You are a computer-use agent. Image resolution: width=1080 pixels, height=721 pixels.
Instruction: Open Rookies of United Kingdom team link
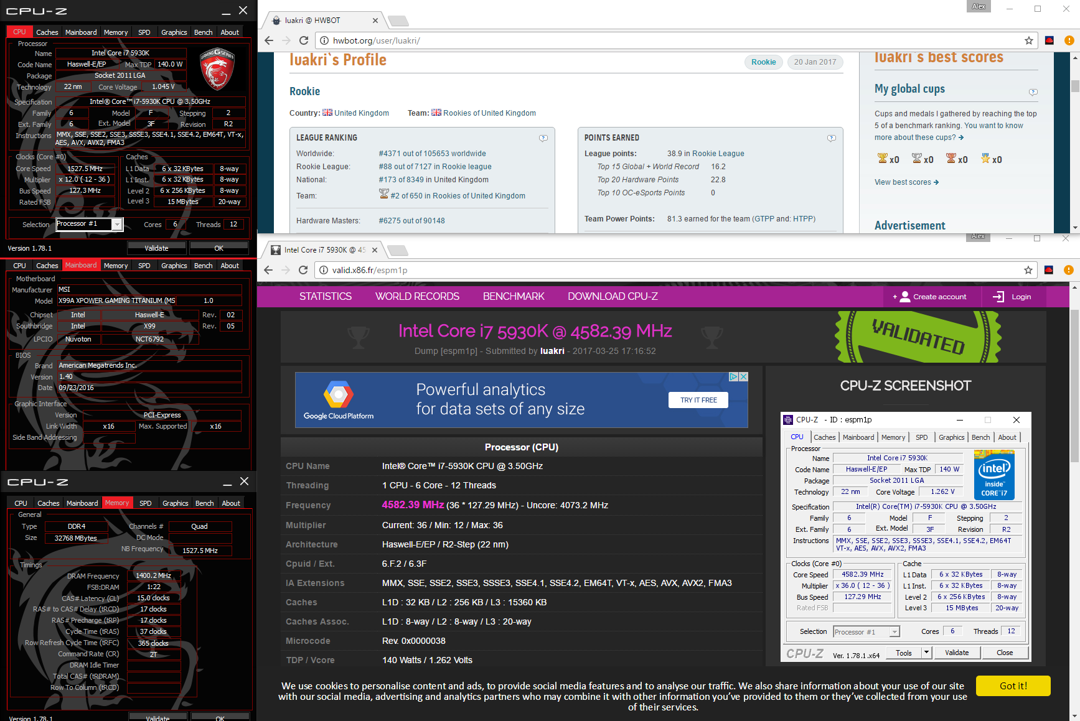(489, 113)
